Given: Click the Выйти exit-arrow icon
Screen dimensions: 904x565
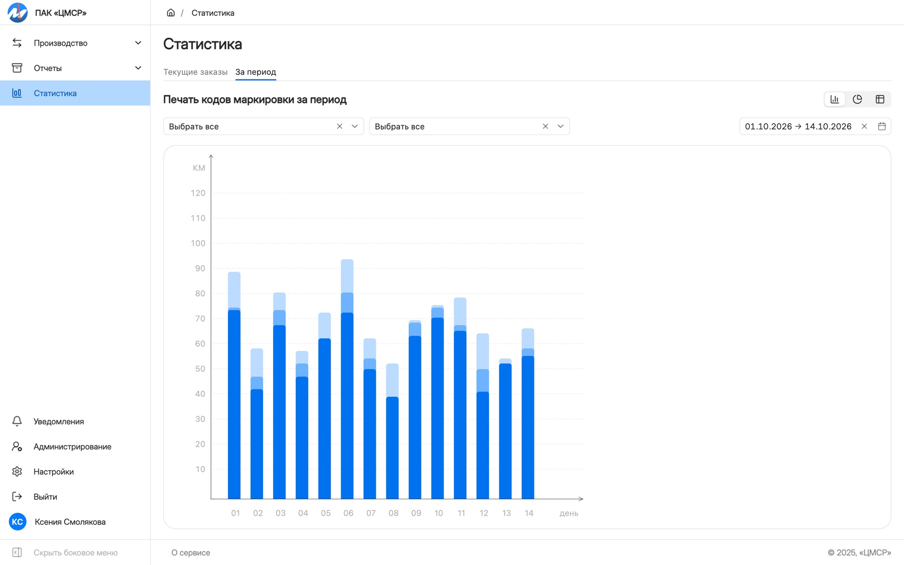Looking at the screenshot, I should click(x=17, y=497).
